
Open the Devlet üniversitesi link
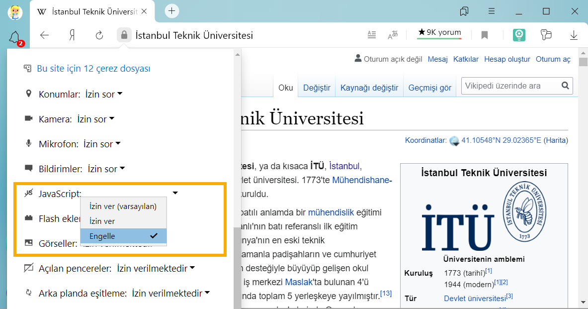click(475, 299)
